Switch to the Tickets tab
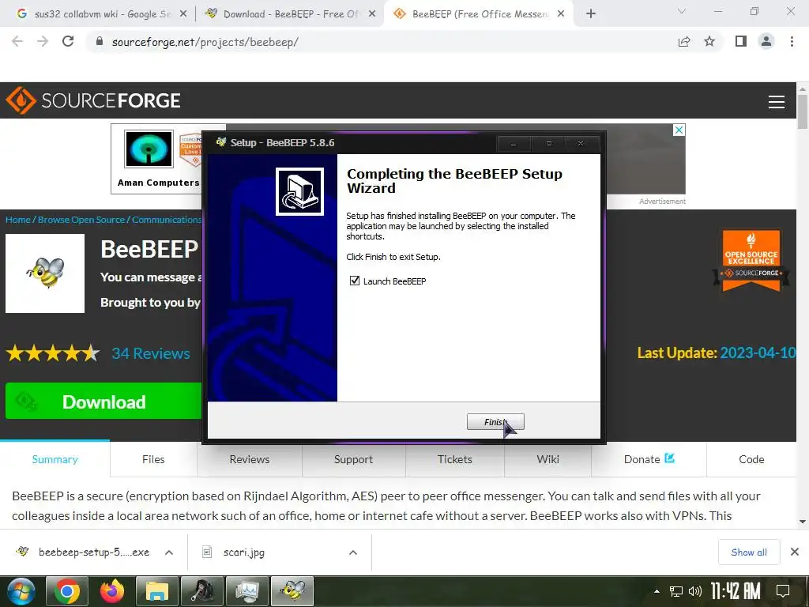The height and width of the screenshot is (607, 809). point(454,459)
